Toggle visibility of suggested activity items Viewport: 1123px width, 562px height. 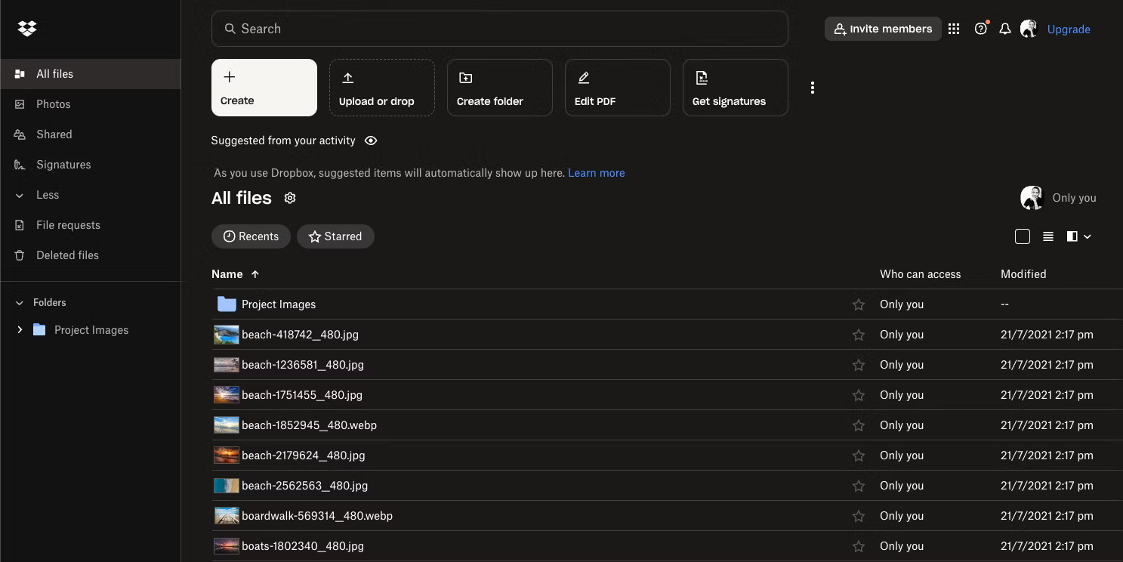pyautogui.click(x=371, y=140)
